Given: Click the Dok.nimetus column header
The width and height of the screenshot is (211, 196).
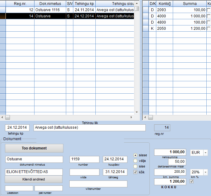Looking at the screenshot, I should click(50, 4).
